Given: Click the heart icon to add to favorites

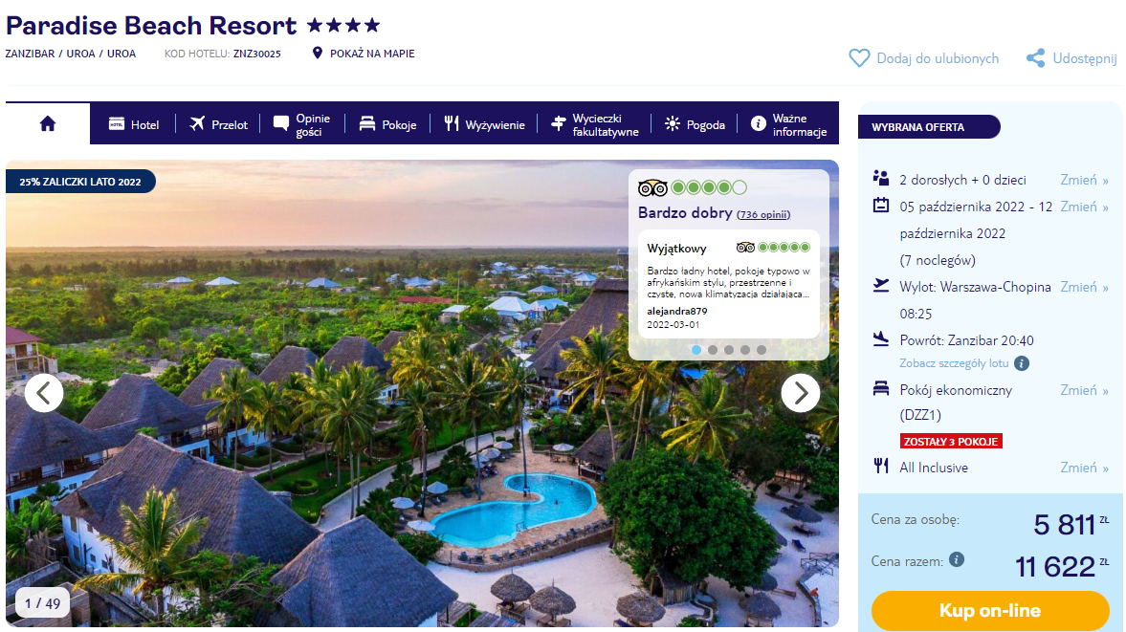Looking at the screenshot, I should tap(858, 58).
